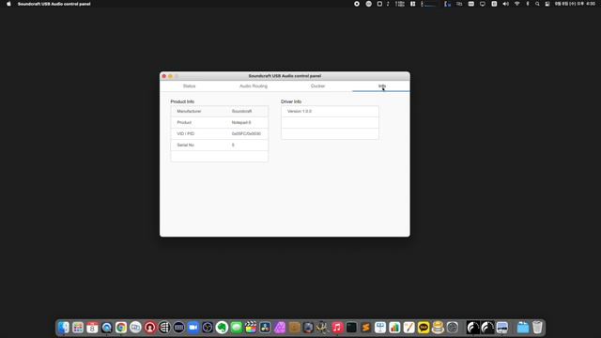601x338 pixels.
Task: Open Messages from the dock
Action: pyautogui.click(x=237, y=328)
